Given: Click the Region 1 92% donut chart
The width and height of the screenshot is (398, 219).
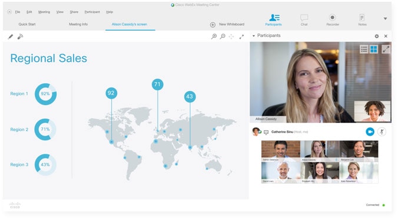Looking at the screenshot, I should [x=45, y=94].
